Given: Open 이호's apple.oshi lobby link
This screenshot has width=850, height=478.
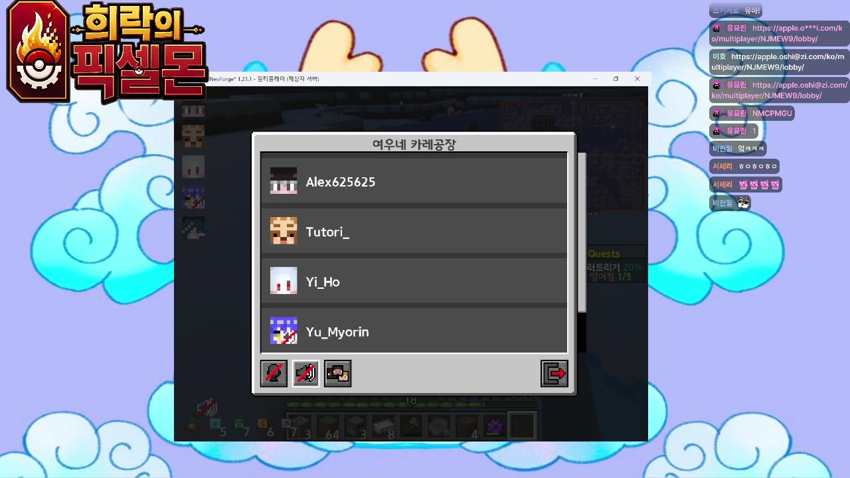Looking at the screenshot, I should pos(777,62).
